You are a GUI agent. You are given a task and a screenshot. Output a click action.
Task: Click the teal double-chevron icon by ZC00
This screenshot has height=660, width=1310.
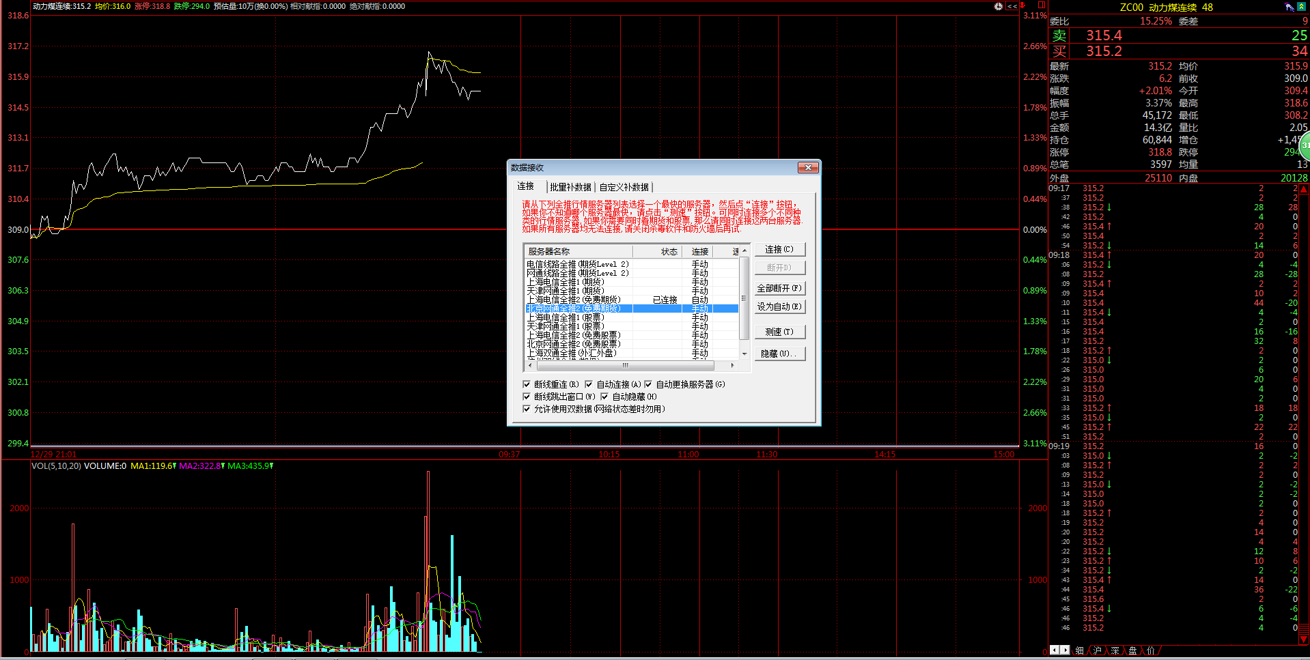(x=1302, y=7)
